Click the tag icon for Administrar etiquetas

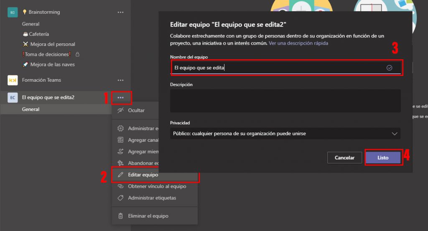point(120,198)
